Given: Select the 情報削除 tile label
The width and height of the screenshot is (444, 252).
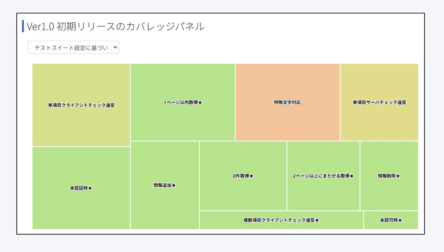Looking at the screenshot, I should pyautogui.click(x=387, y=176).
